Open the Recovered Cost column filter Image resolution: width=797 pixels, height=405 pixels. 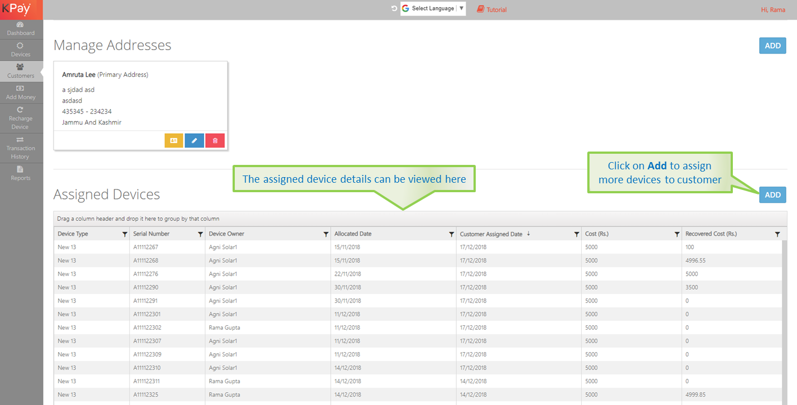(x=777, y=235)
